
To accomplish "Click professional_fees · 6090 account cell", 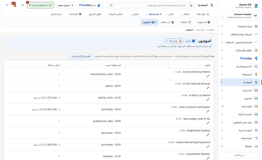I will 107,121.
